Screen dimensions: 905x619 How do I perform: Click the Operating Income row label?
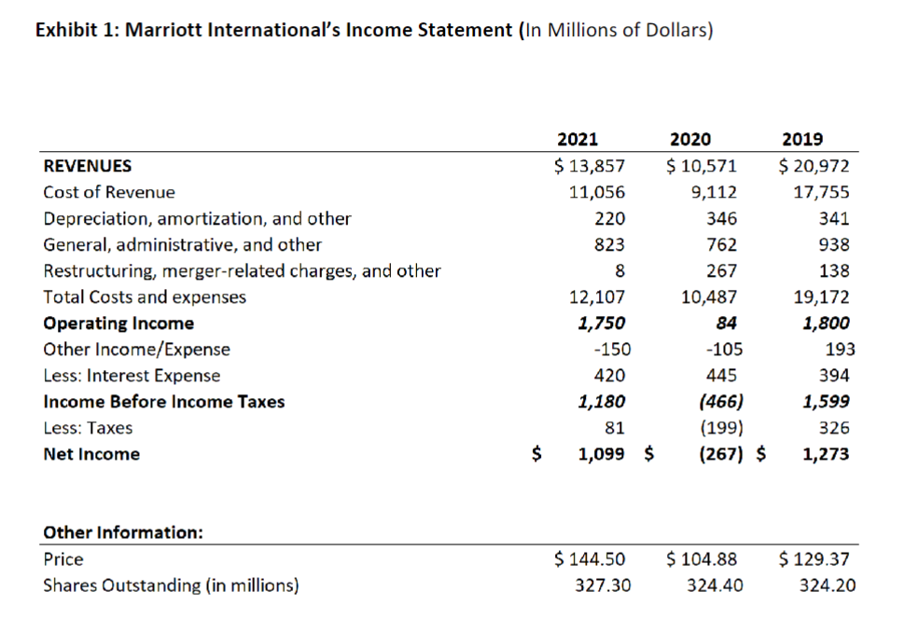point(118,323)
